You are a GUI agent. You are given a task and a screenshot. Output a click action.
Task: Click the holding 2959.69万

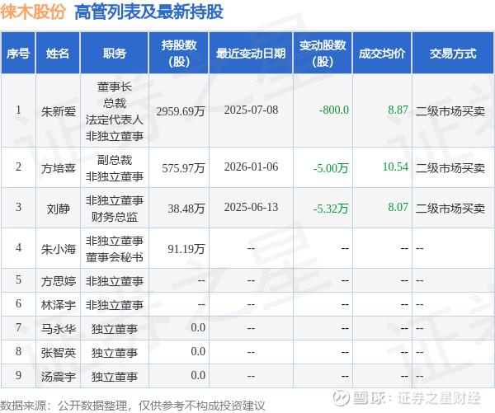(181, 111)
